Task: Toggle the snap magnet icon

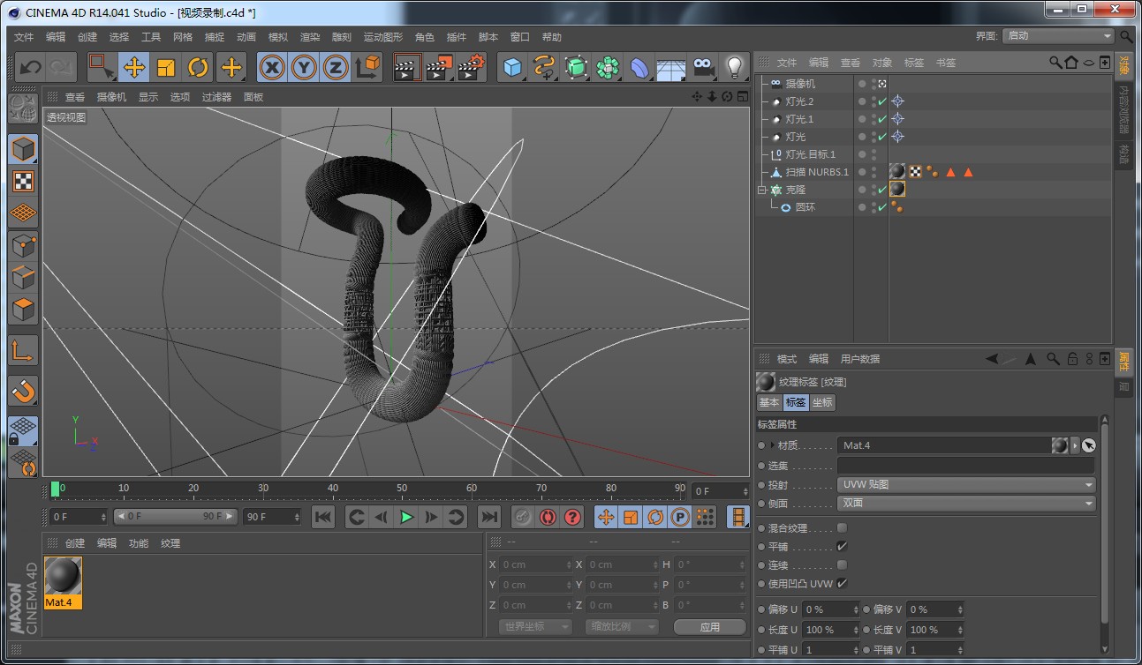Action: (24, 390)
